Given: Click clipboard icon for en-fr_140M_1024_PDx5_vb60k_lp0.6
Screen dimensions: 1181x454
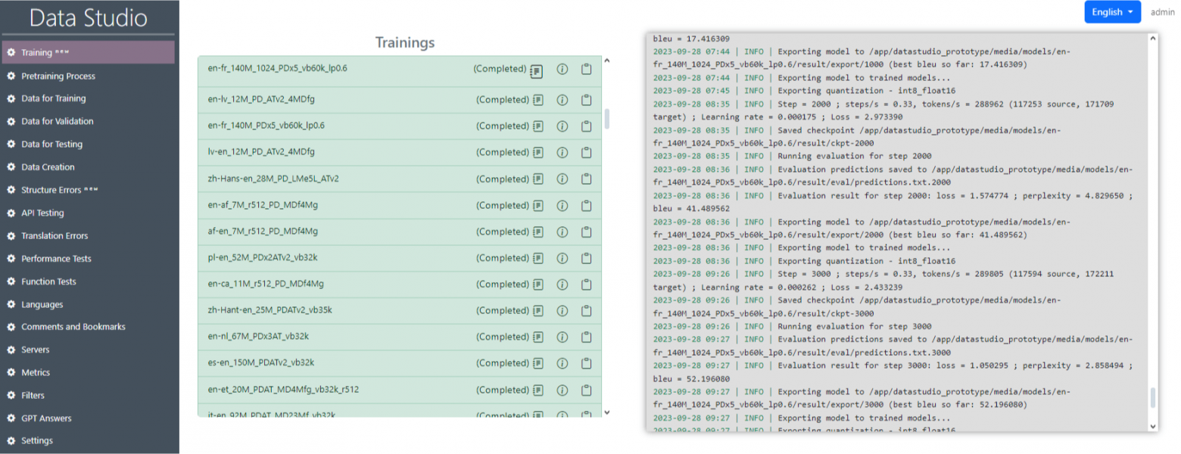Looking at the screenshot, I should click(586, 69).
